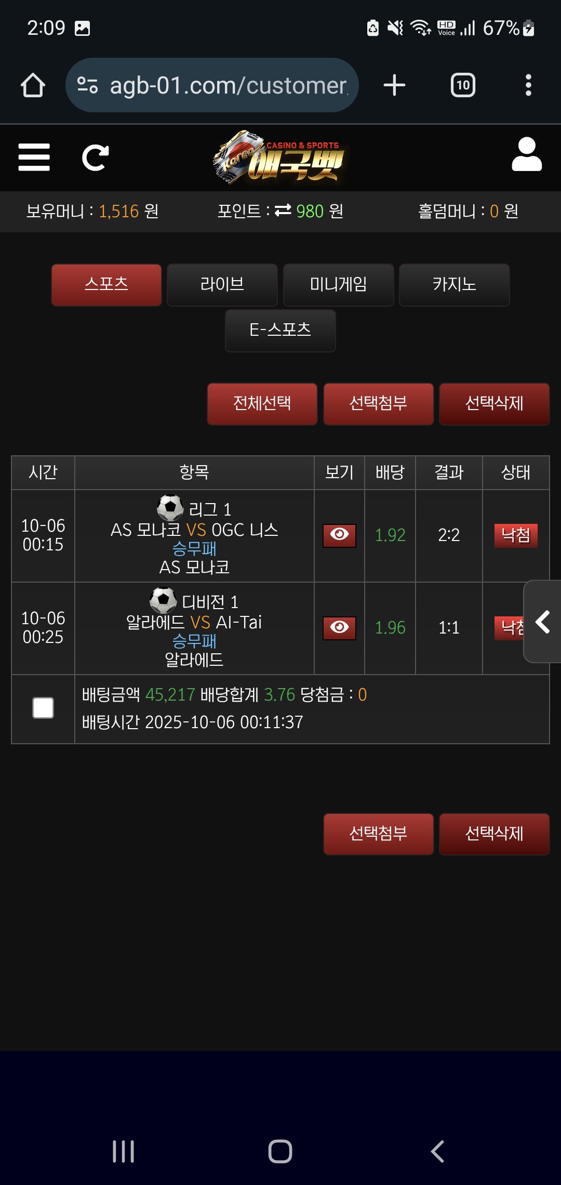Image resolution: width=561 pixels, height=1185 pixels.
Task: Switch to the 라이브 tab
Action: point(222,284)
